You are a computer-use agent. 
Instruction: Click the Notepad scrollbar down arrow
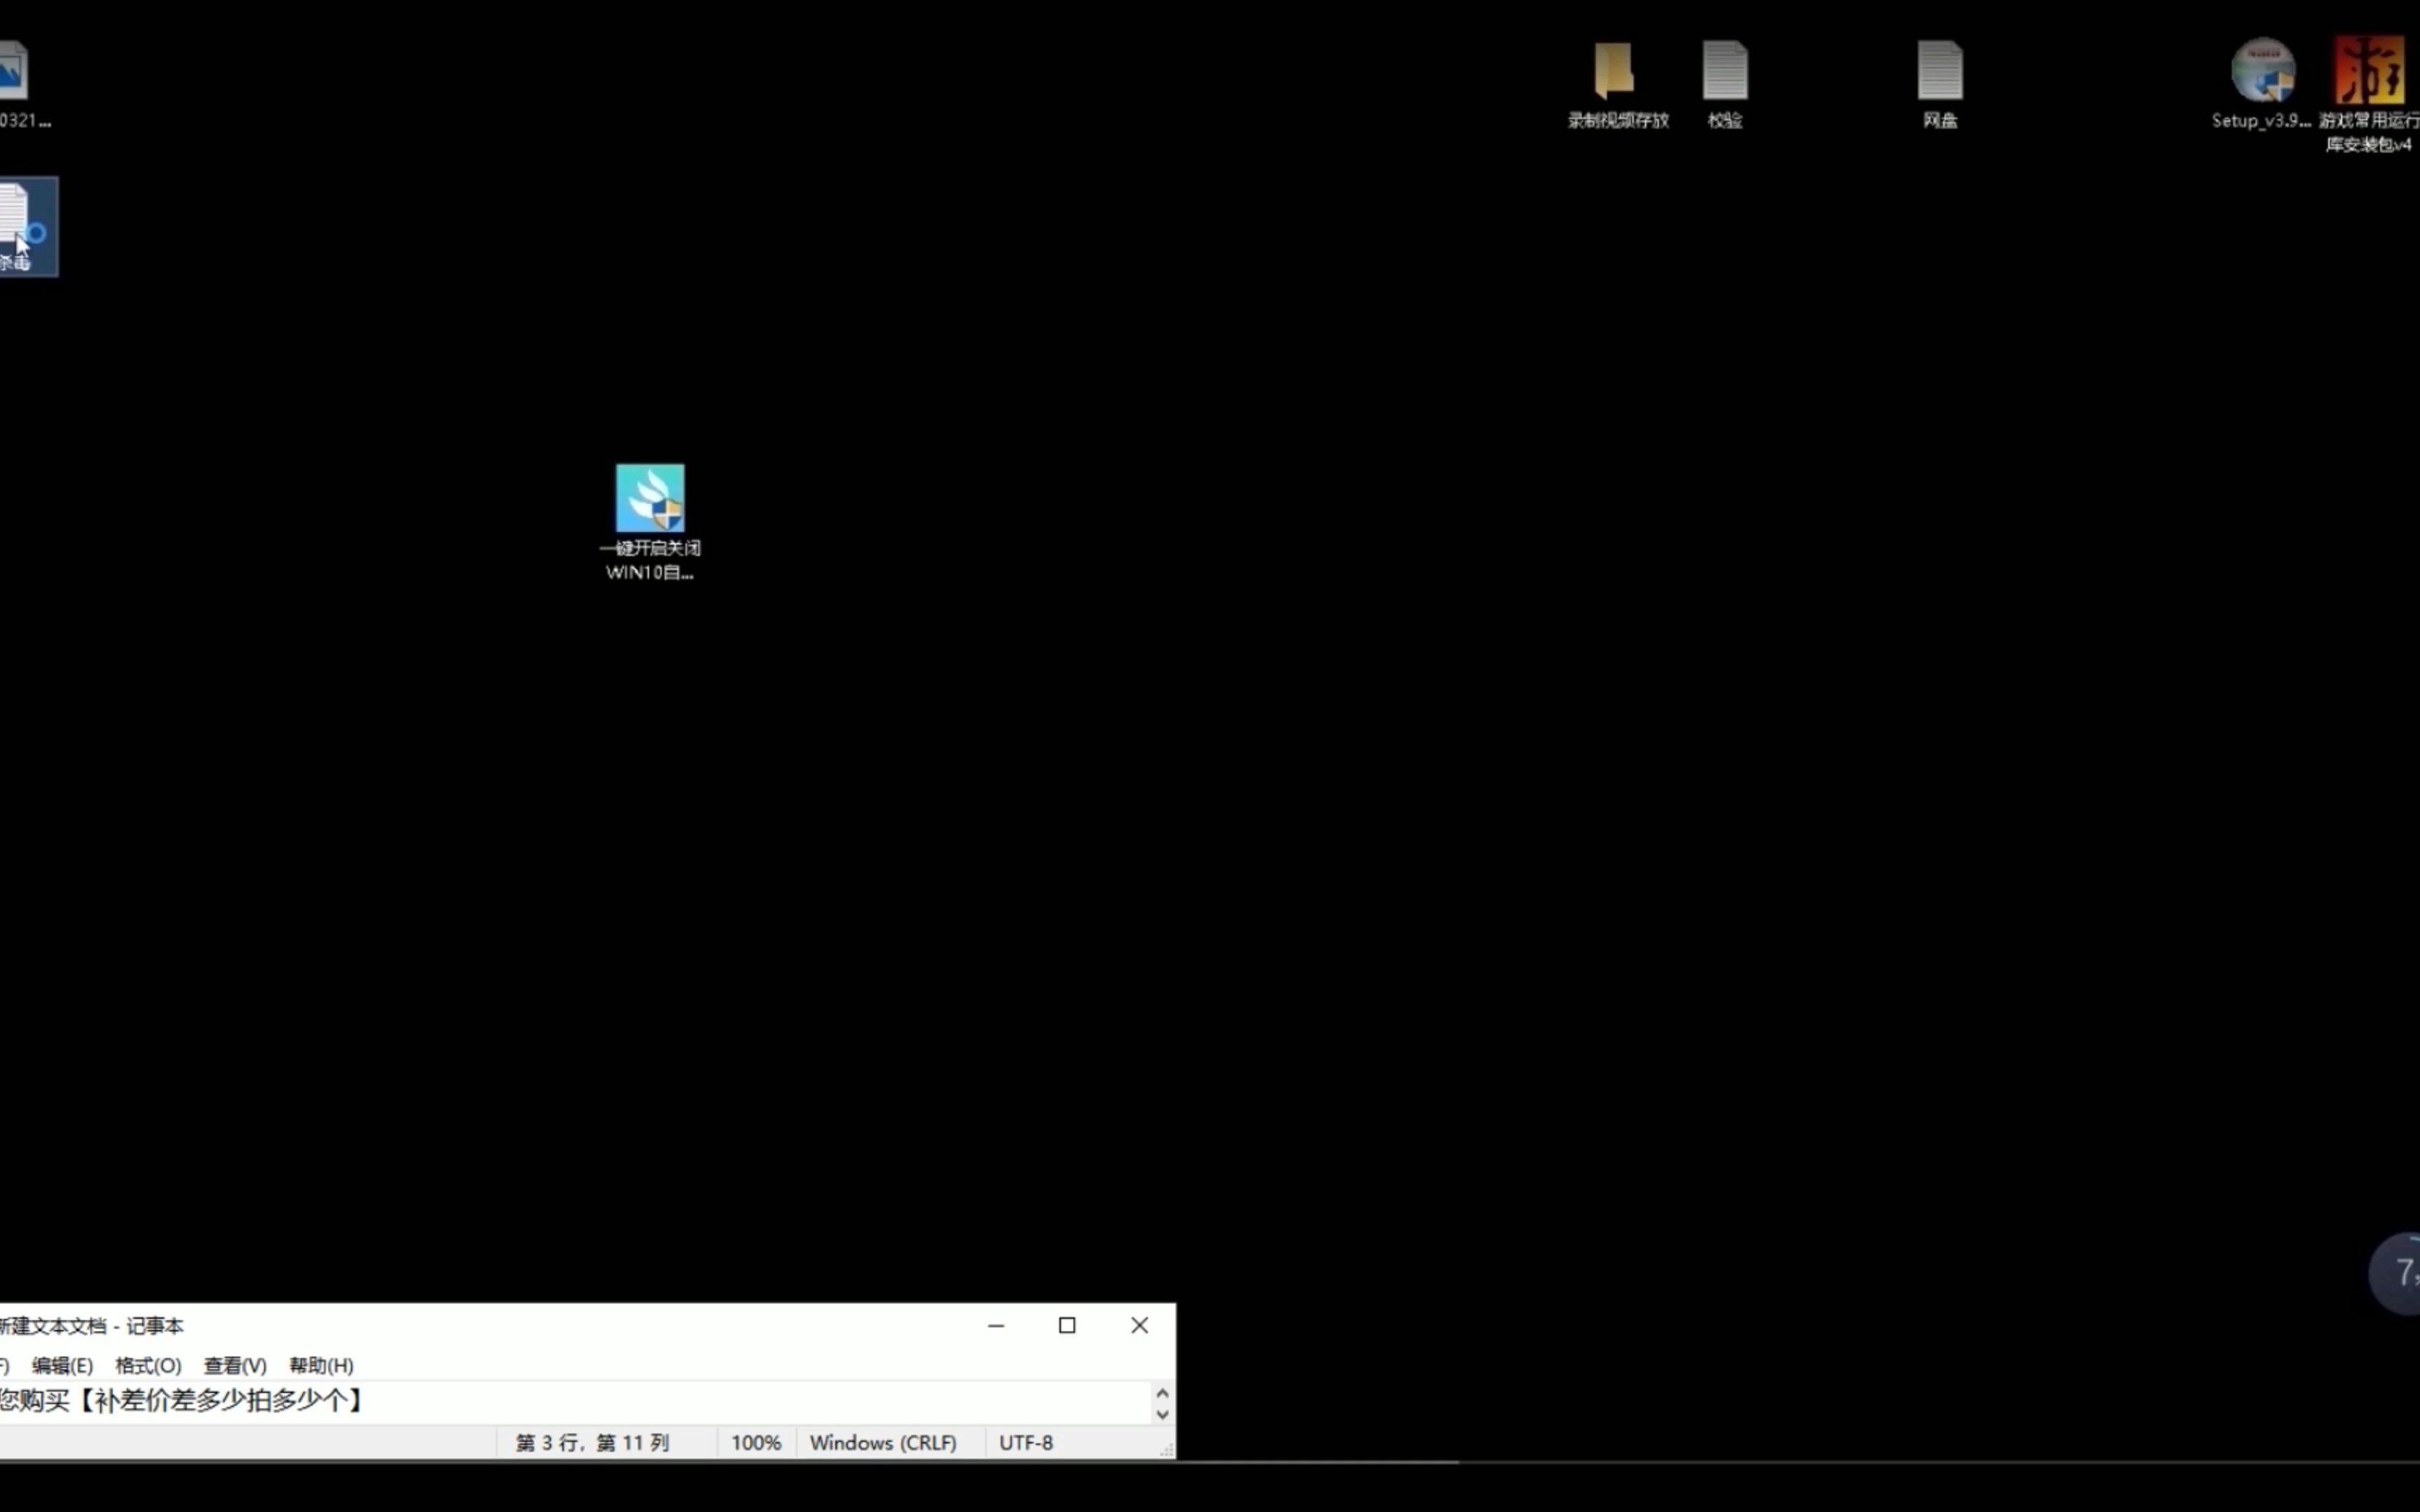tap(1162, 1414)
